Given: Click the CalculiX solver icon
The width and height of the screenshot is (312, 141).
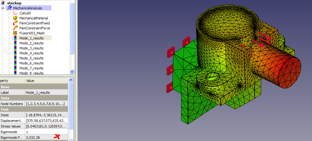Looking at the screenshot, I should [15, 13].
